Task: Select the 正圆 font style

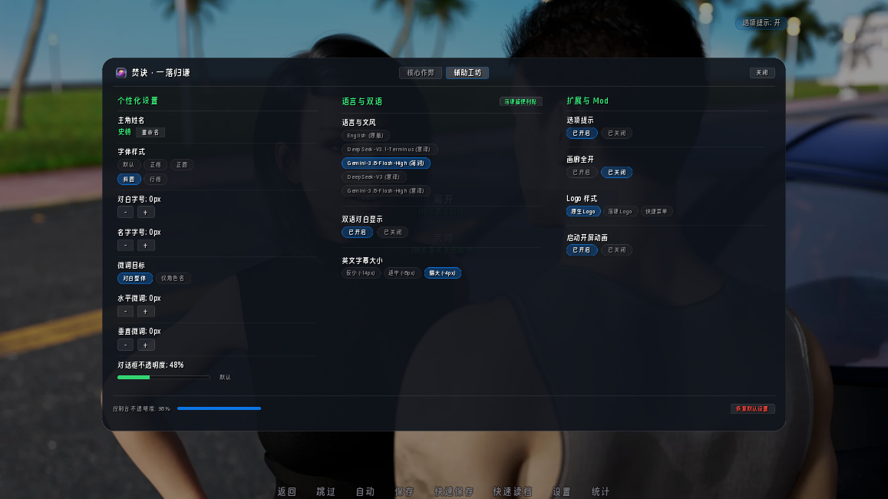Action: point(182,165)
